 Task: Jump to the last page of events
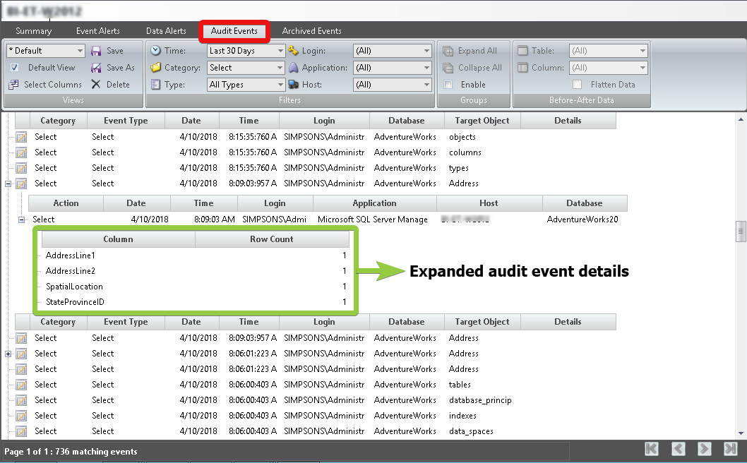(730, 449)
